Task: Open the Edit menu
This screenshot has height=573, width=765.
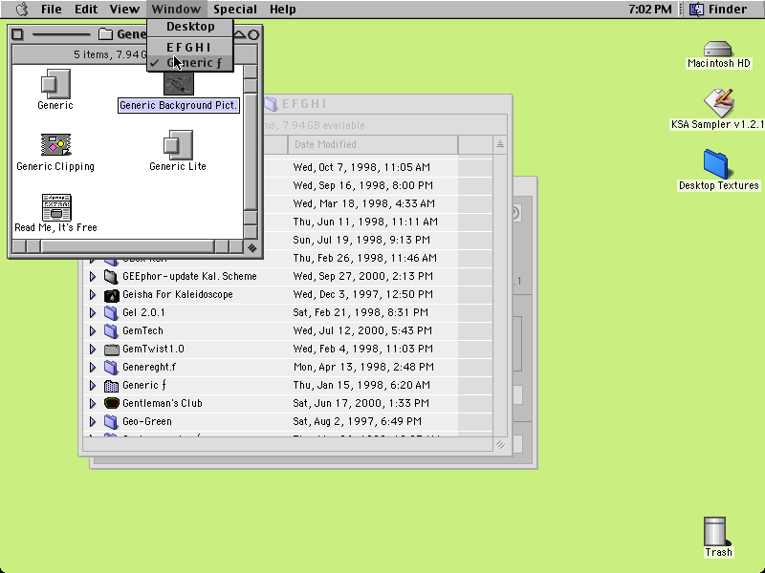Action: tap(86, 9)
